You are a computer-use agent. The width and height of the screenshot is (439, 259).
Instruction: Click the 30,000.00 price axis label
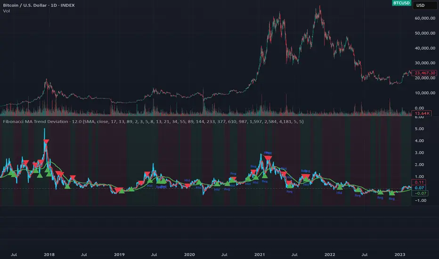pos(425,63)
